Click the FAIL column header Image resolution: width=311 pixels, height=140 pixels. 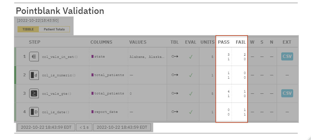pyautogui.click(x=240, y=42)
